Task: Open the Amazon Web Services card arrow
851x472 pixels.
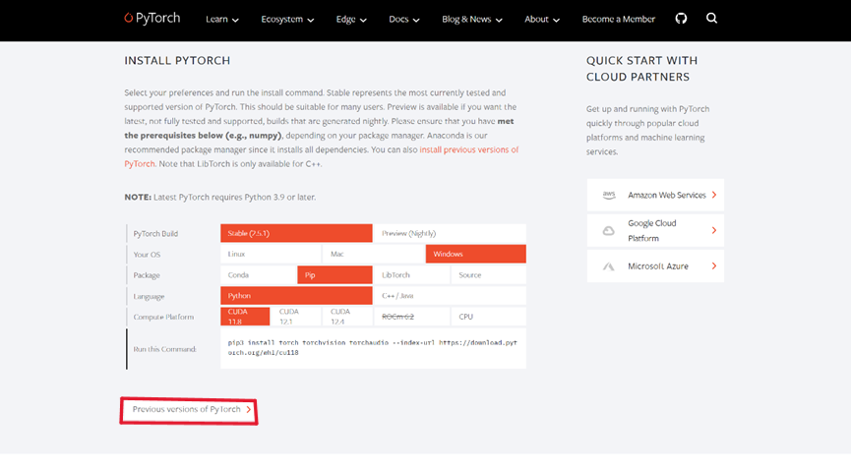Action: click(714, 195)
